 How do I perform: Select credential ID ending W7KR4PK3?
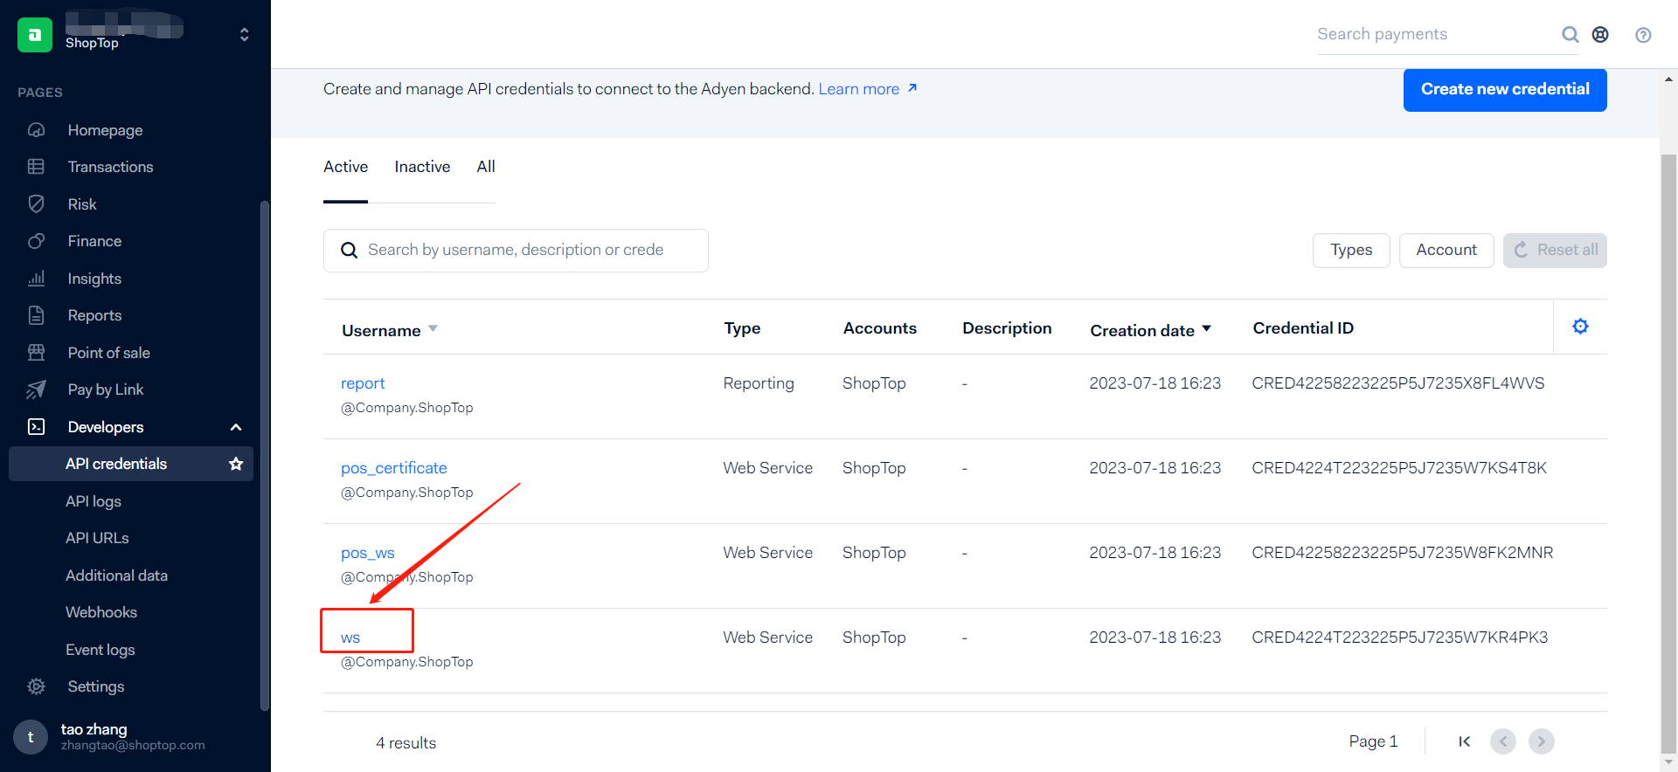[1399, 638]
